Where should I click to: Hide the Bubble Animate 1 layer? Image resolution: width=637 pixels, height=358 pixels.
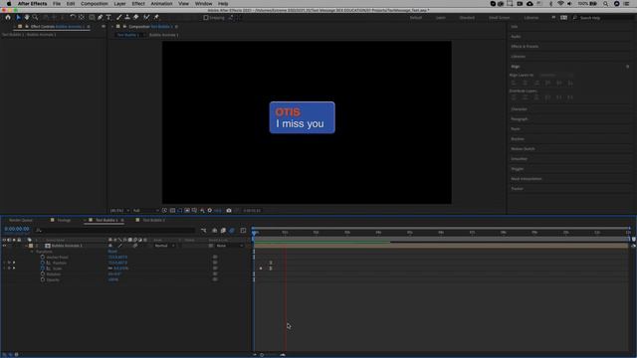(x=4, y=246)
